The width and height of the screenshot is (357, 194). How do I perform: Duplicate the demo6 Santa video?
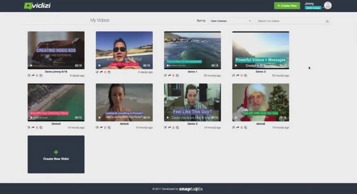point(246,128)
